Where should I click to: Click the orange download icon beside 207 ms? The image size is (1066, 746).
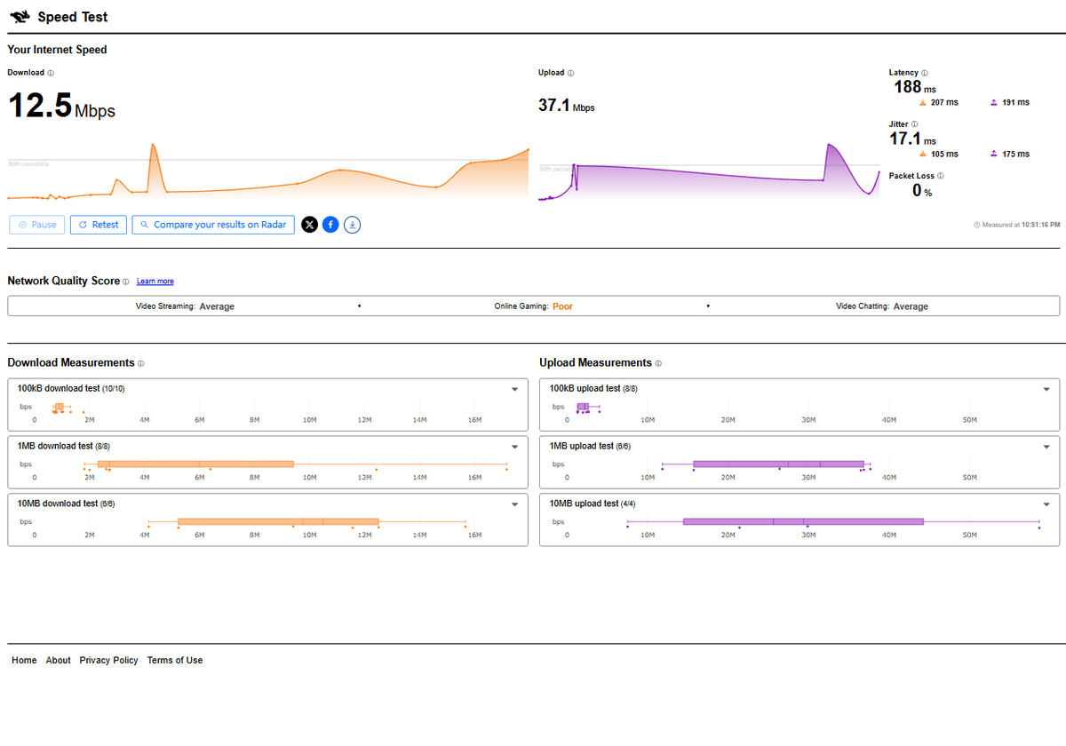[923, 103]
